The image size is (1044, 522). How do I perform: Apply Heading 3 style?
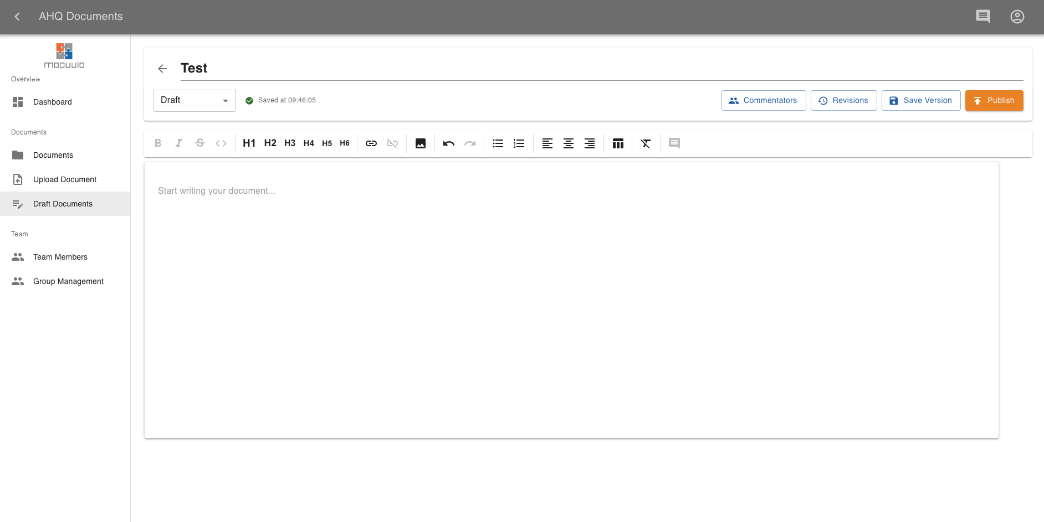coord(289,143)
